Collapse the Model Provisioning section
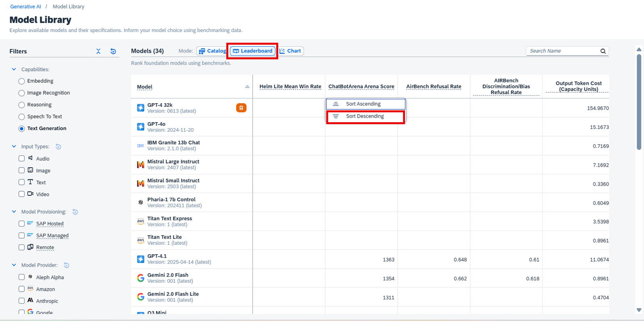Viewport: 644px width, 325px height. (x=14, y=212)
